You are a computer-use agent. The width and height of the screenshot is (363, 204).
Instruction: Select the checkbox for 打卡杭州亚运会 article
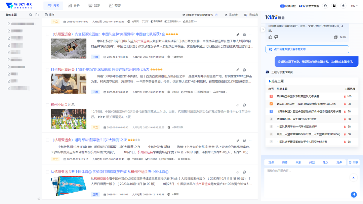[47, 69]
